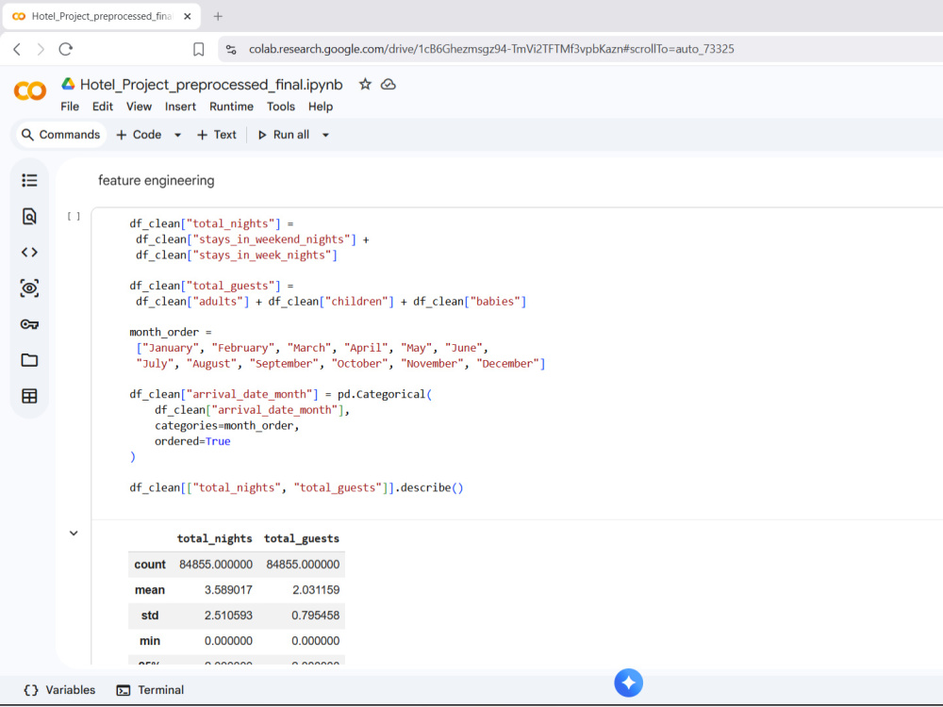The width and height of the screenshot is (943, 707).
Task: Click the month_order = code line
Action: [170, 332]
